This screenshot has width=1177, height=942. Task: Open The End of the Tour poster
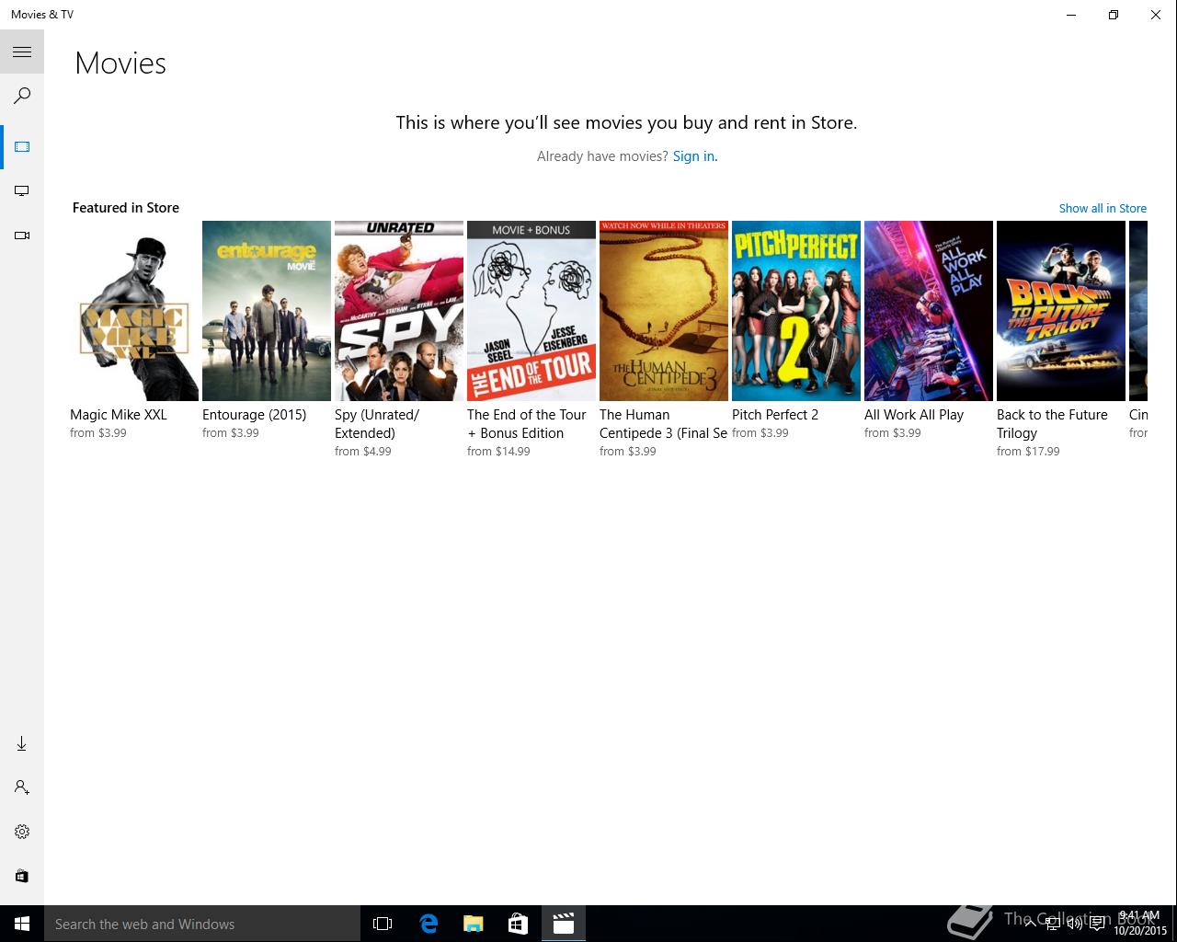(x=531, y=311)
